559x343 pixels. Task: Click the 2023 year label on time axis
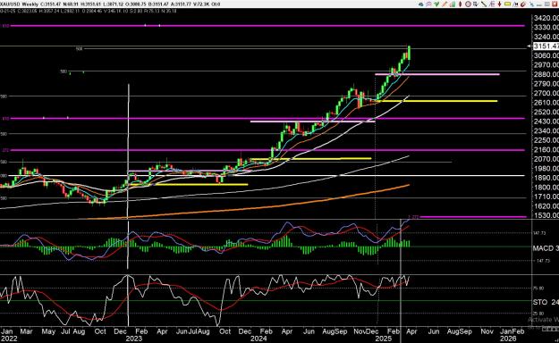(133, 339)
